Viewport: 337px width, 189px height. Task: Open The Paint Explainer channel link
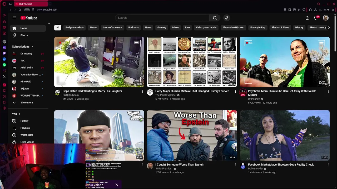point(166,95)
